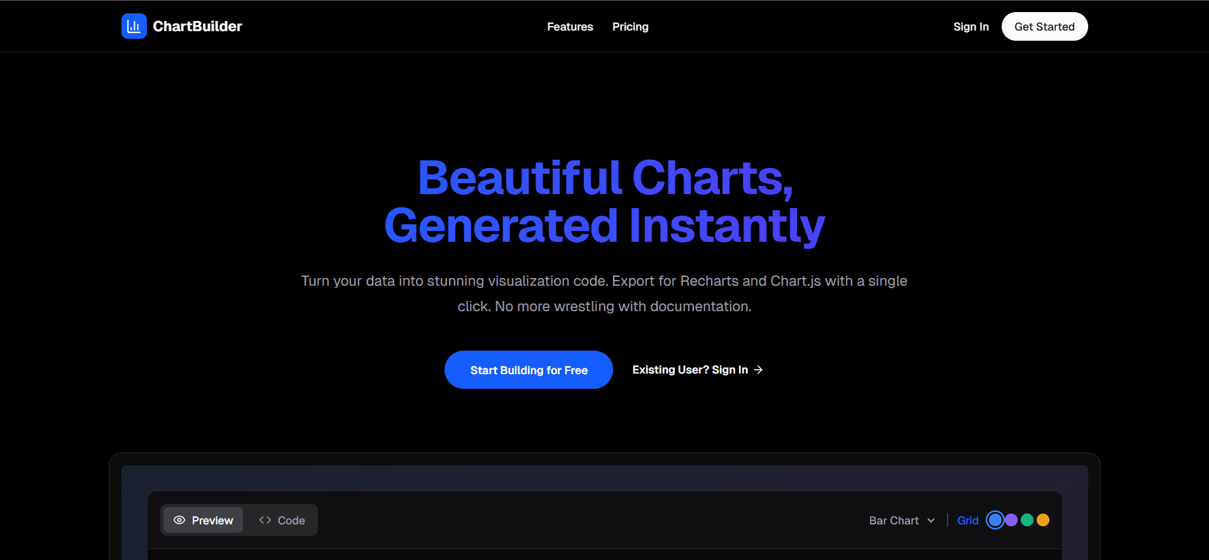
Task: Click the eye icon on Preview
Action: (179, 520)
